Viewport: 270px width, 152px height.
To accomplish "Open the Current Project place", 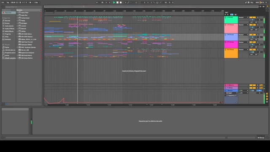I will [x=8, y=53].
